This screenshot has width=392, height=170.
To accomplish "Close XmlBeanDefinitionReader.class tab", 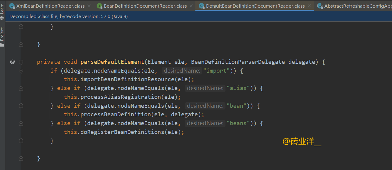I will pyautogui.click(x=89, y=6).
